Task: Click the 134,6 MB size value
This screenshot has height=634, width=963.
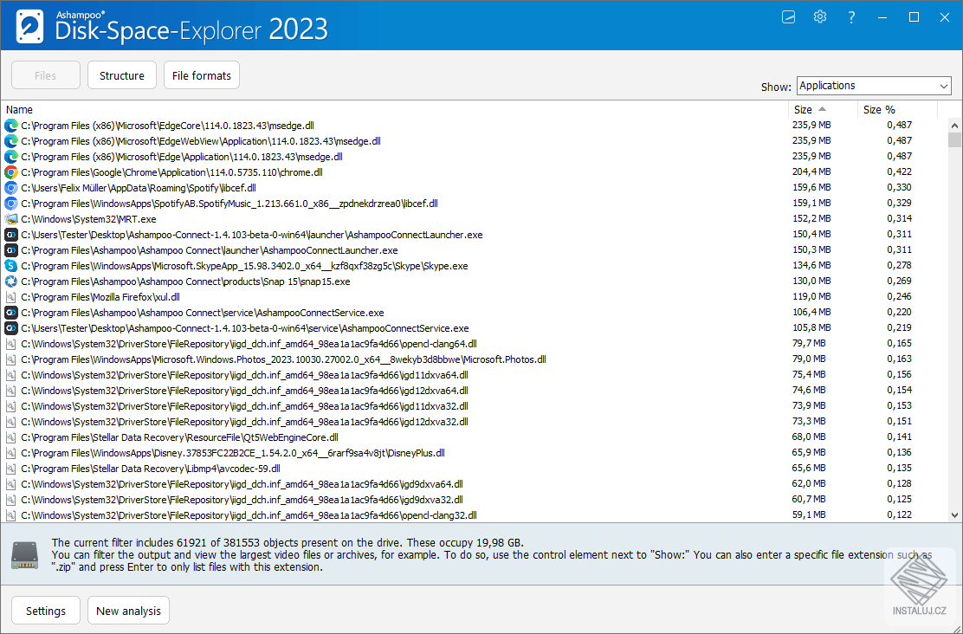Action: (811, 265)
